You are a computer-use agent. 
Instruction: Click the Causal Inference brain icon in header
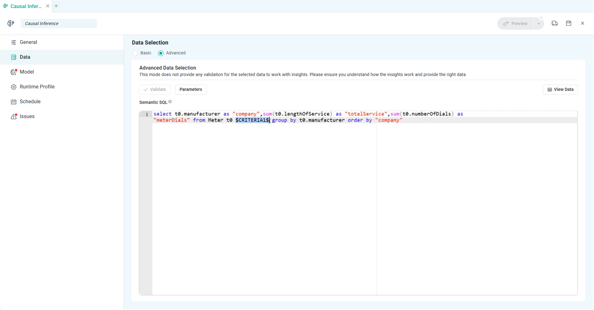[11, 23]
